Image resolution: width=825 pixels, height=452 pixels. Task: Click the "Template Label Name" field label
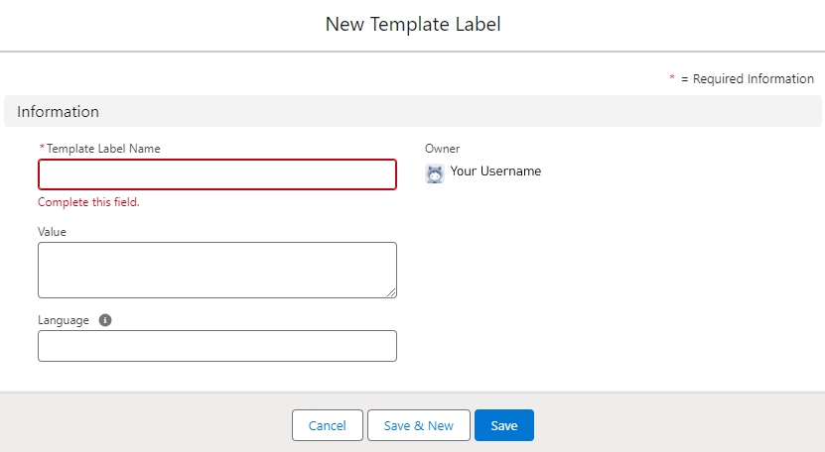pyautogui.click(x=103, y=149)
